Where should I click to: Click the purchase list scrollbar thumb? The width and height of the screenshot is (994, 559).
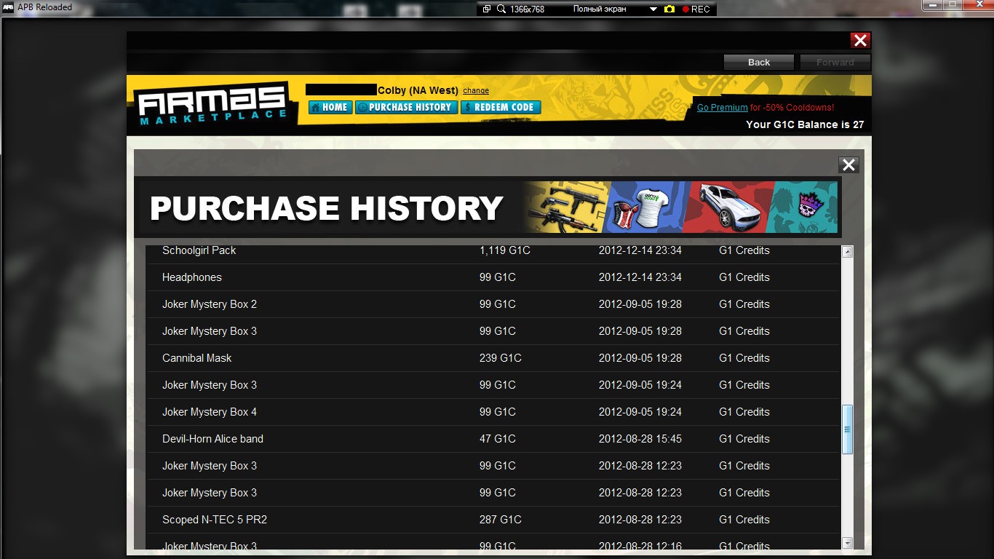(x=847, y=429)
